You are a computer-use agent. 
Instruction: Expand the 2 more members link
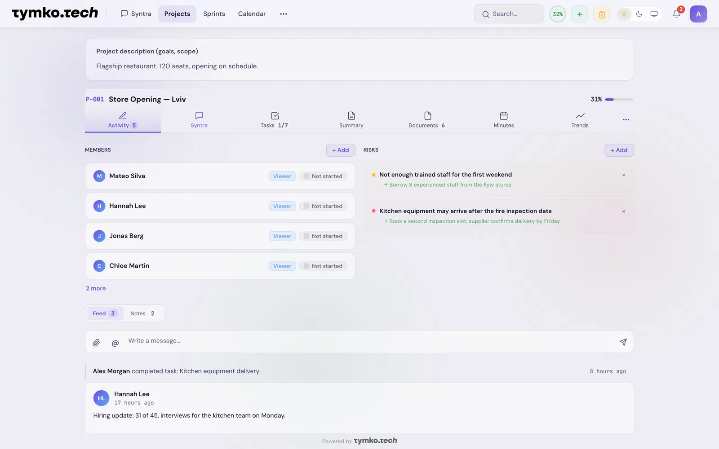(x=96, y=288)
